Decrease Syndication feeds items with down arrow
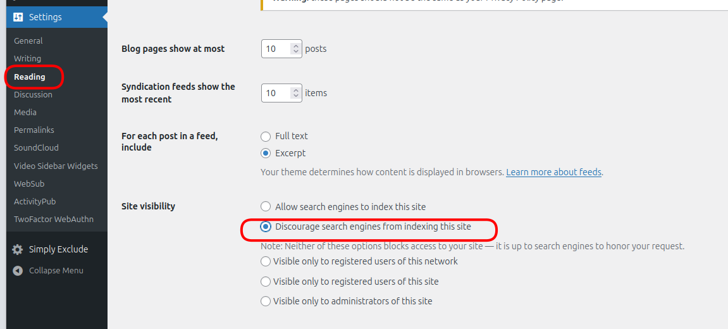Image resolution: width=728 pixels, height=329 pixels. pos(296,96)
